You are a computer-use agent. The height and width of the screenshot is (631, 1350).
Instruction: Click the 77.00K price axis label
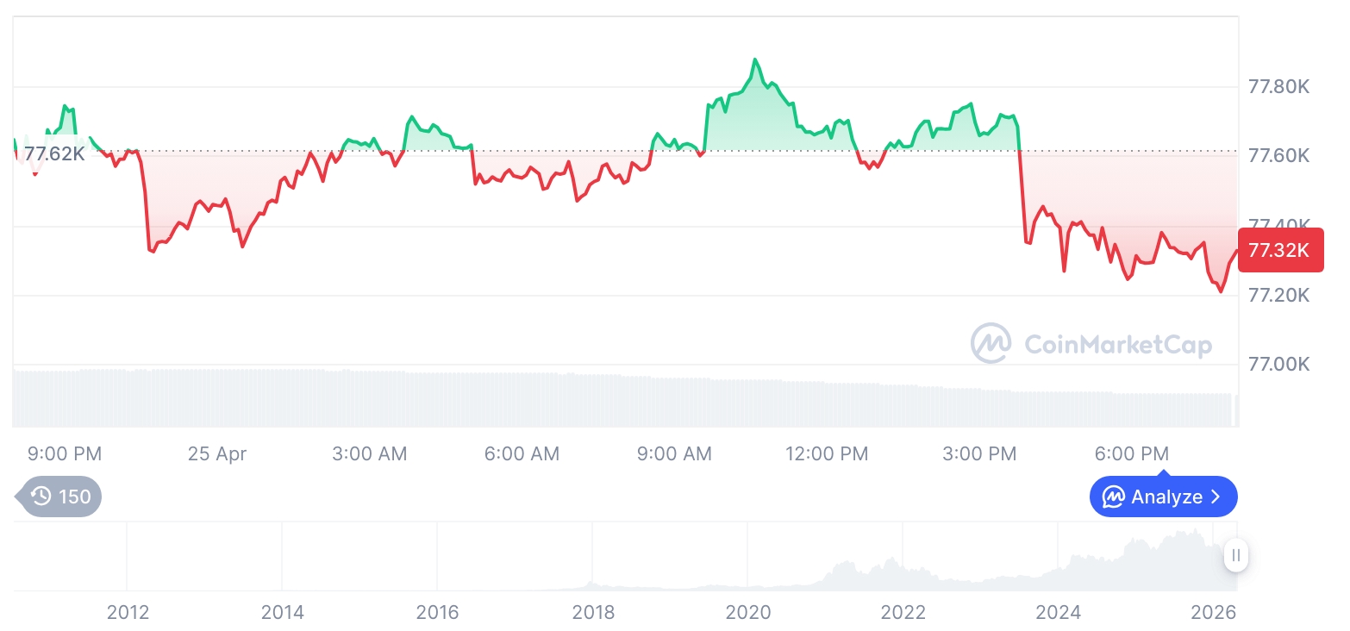point(1279,365)
